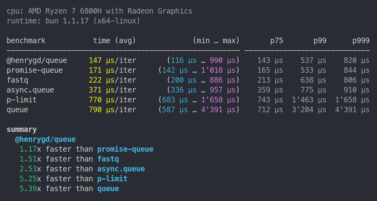Click the time (avg) column header
Screen dimensions: 377x201
click(115, 41)
